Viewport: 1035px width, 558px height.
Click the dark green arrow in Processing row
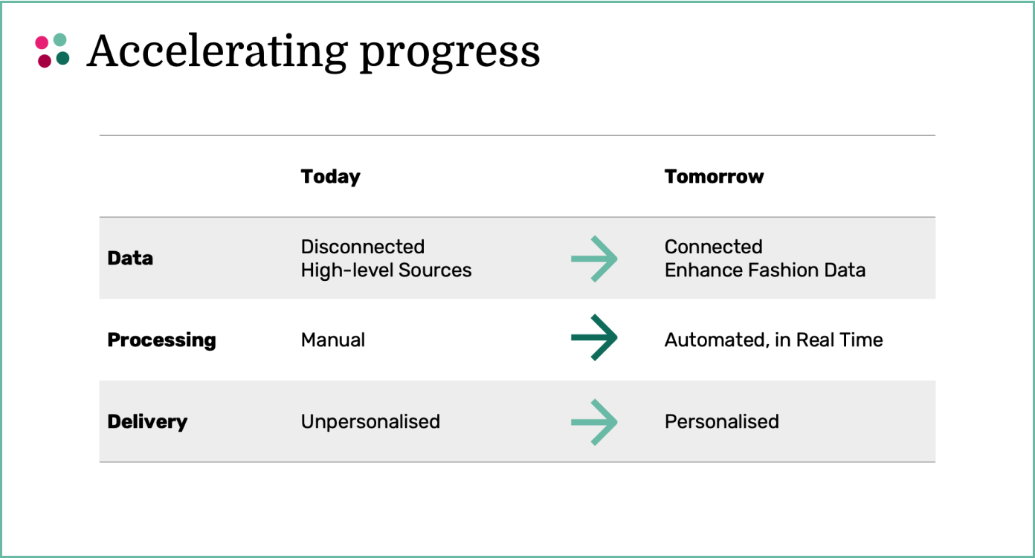pyautogui.click(x=594, y=338)
